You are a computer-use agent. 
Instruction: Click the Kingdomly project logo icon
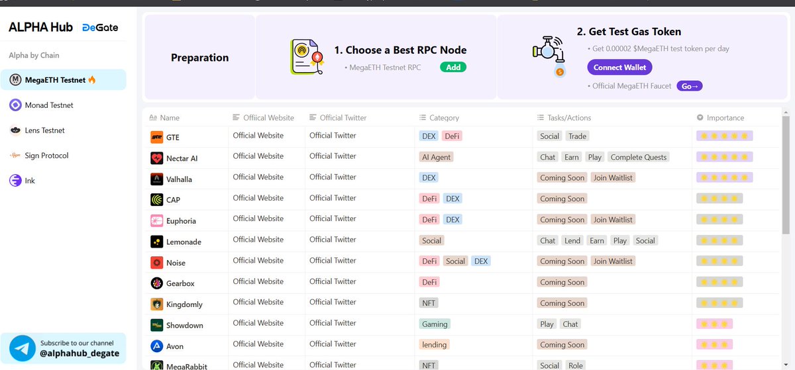click(156, 304)
